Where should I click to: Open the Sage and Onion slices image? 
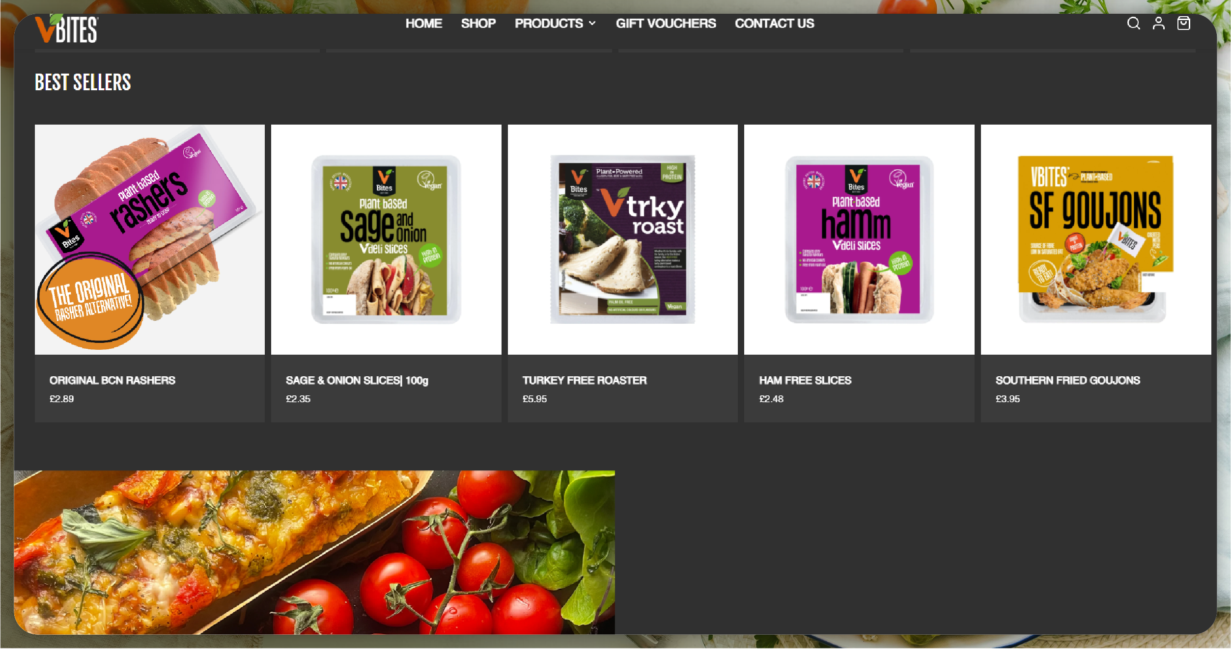point(386,239)
